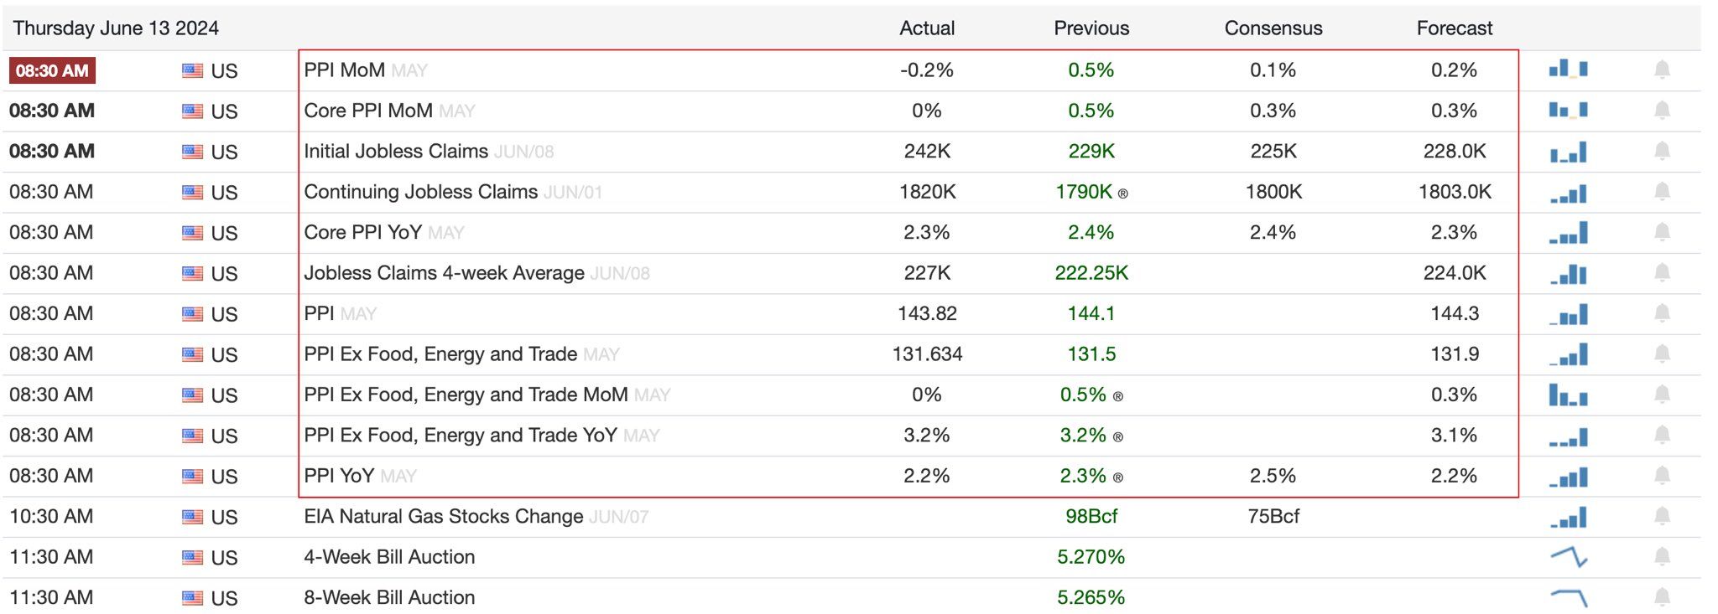
Task: Open chart icon for Jobless Claims 4-week Average
Action: coord(1568,274)
